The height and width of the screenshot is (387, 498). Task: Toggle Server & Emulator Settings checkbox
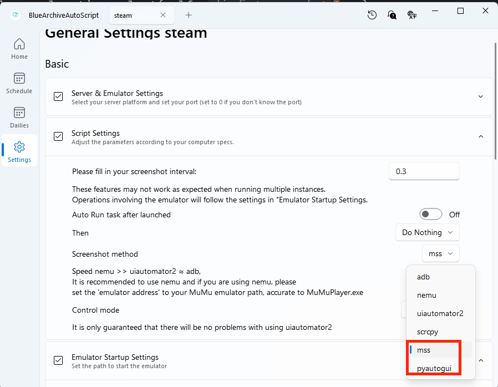tap(58, 96)
